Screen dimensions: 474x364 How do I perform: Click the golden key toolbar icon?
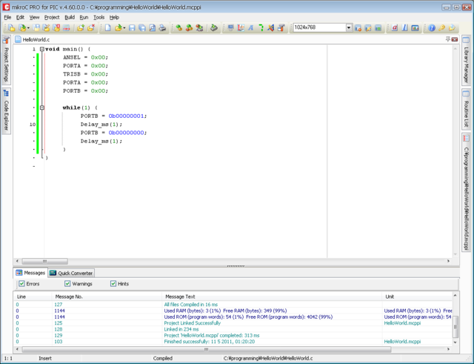tap(441, 28)
